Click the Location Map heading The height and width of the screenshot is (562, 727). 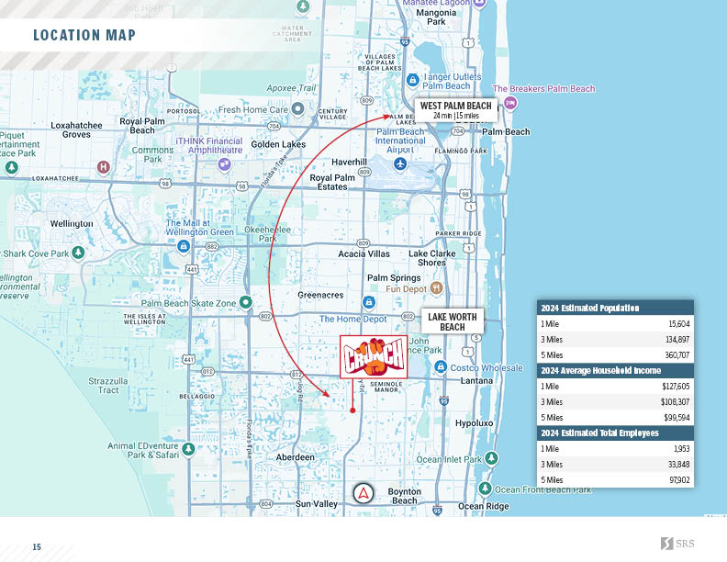84,35
